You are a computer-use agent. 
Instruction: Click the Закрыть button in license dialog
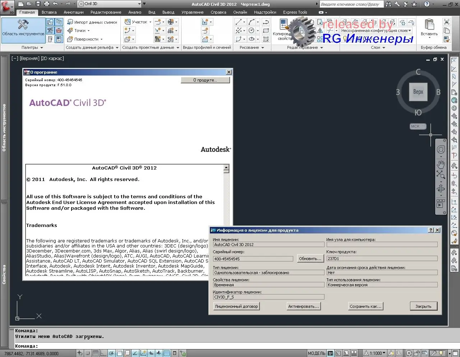pyautogui.click(x=423, y=306)
